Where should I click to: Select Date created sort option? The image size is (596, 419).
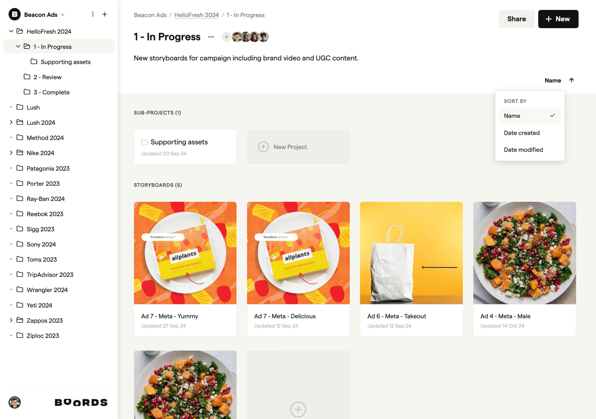point(521,133)
